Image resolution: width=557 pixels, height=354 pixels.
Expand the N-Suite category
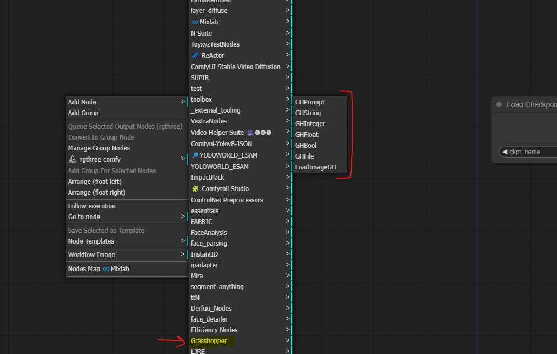click(240, 34)
